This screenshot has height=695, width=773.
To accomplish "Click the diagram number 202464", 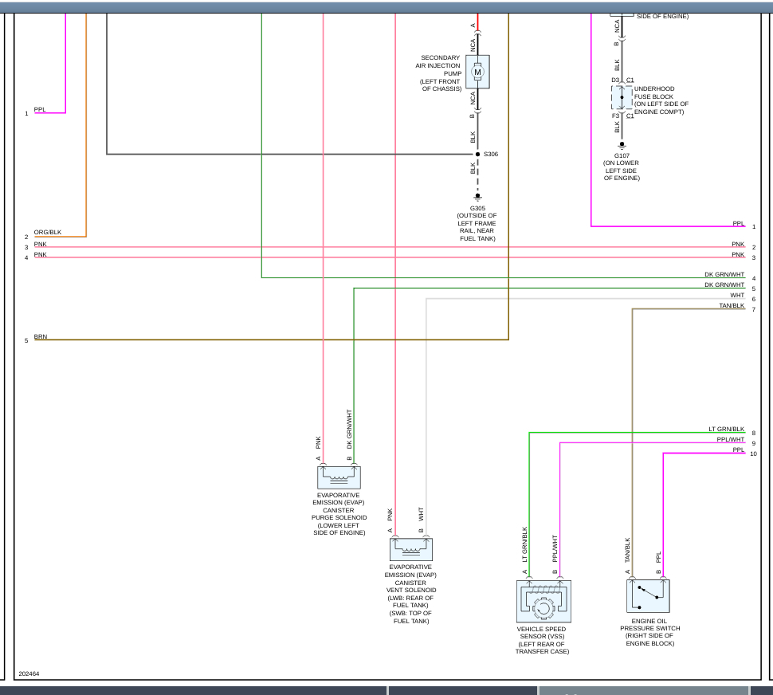I will (29, 673).
